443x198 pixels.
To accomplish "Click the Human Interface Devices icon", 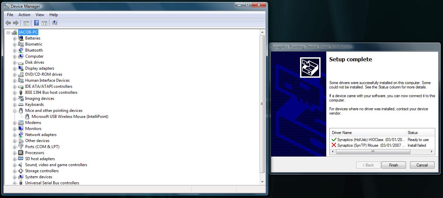I will [x=21, y=80].
